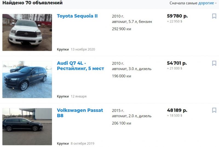The width and height of the screenshot is (219, 147).
Task: Click the small arrow next to 'дорогие'
Action: pos(216,3)
